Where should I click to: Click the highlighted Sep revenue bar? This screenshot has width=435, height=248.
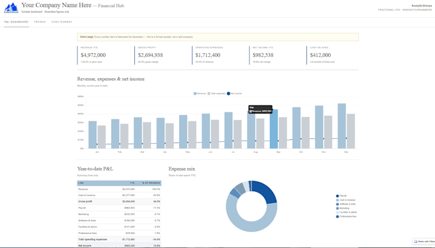pyautogui.click(x=274, y=129)
